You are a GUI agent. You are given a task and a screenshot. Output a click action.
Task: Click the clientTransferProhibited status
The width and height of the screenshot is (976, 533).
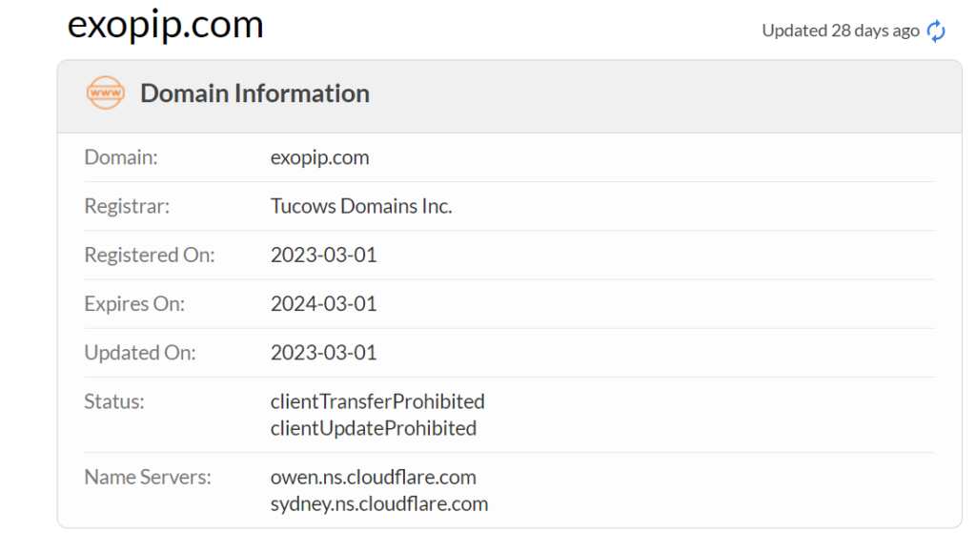pos(377,401)
